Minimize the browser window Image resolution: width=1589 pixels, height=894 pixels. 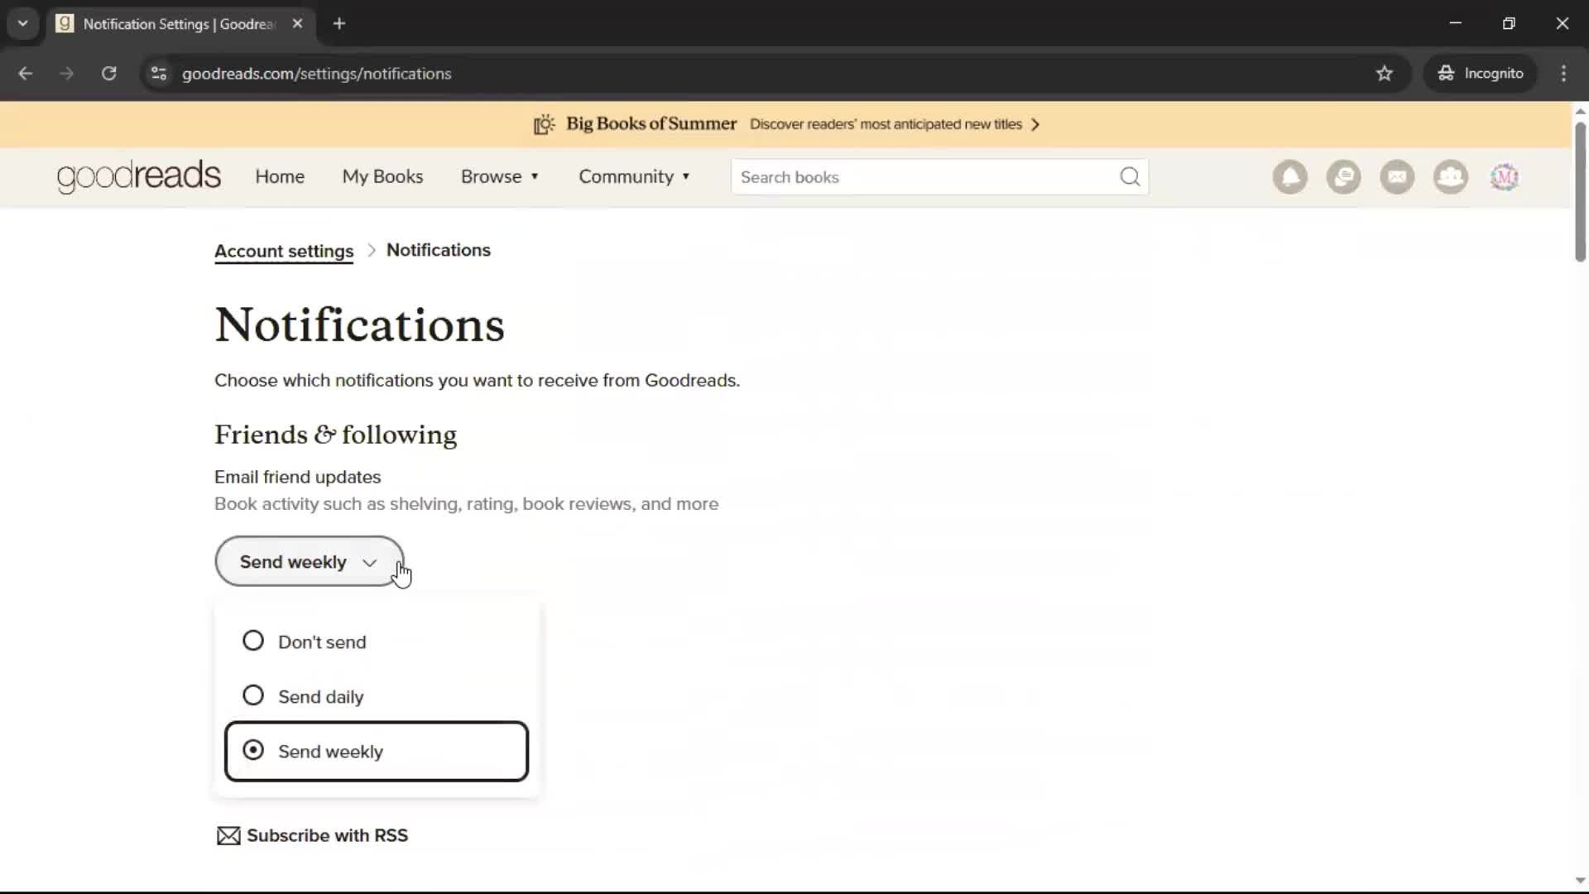pos(1456,23)
